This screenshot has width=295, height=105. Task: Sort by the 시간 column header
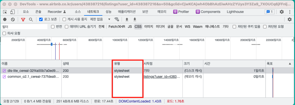pos(234,64)
